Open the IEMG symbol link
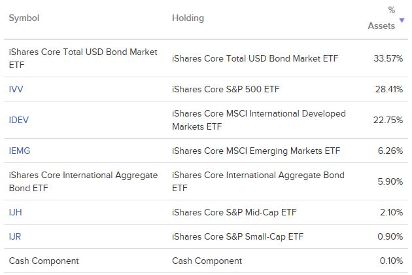The height and width of the screenshot is (275, 412). [20, 151]
